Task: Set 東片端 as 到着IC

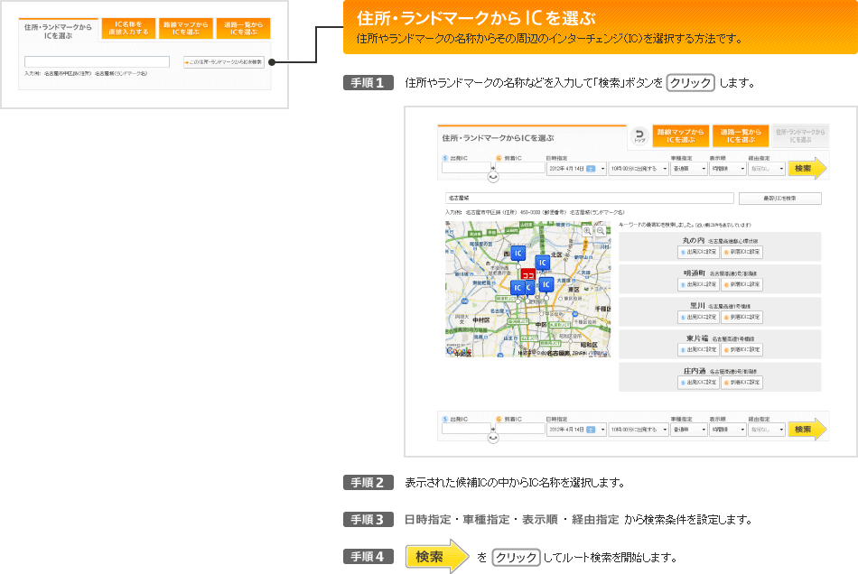Action: (x=742, y=349)
